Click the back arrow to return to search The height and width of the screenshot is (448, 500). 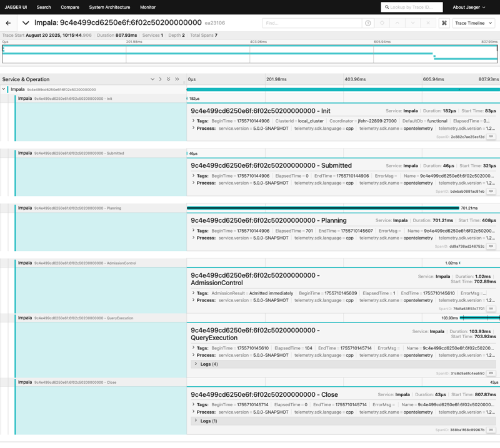point(8,23)
